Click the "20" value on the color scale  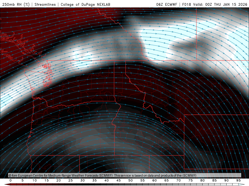(59, 180)
